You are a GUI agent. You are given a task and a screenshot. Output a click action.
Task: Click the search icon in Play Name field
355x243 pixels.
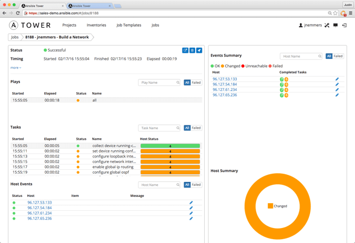pos(178,83)
